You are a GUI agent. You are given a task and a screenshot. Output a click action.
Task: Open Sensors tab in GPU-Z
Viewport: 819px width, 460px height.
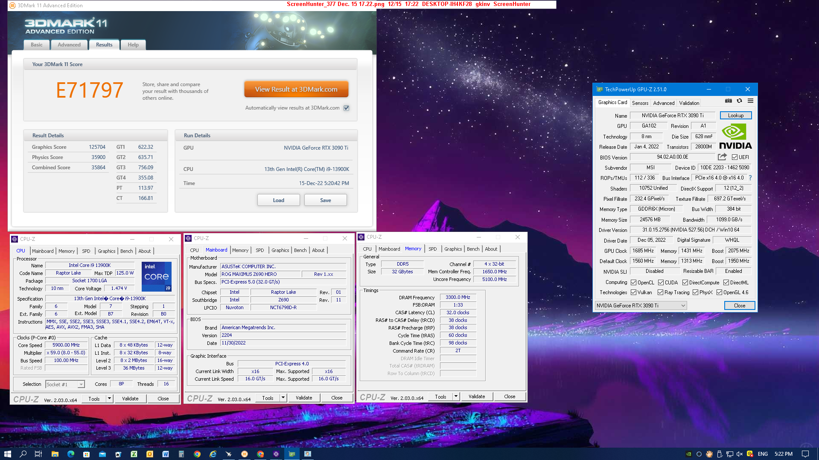[640, 103]
